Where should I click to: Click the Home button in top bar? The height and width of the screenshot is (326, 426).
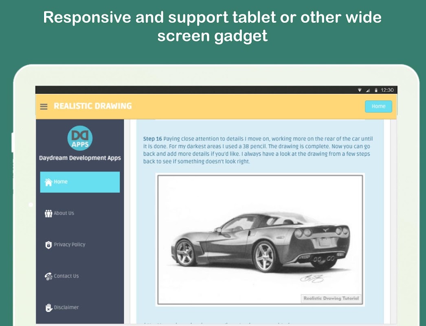(x=378, y=106)
